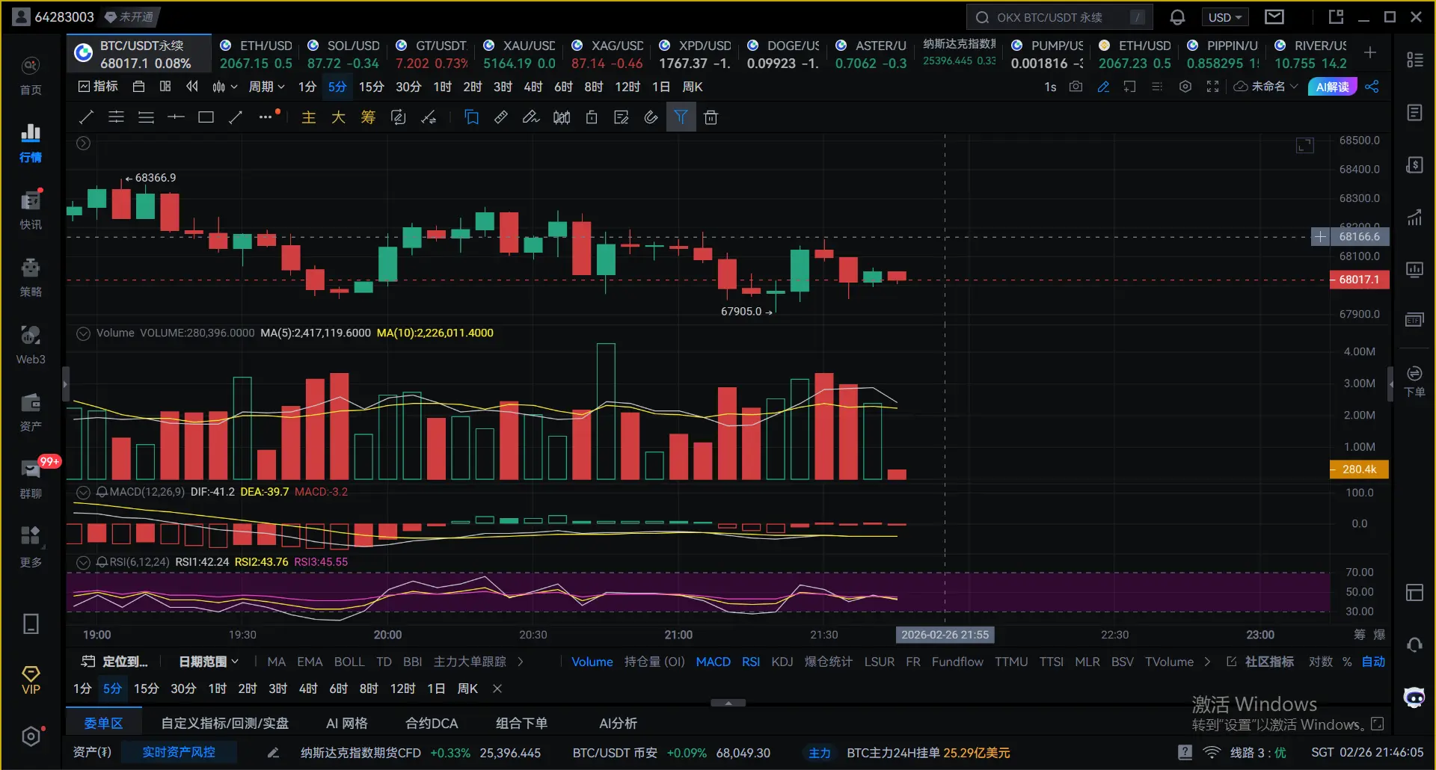Open the 更多 more apps icon
The image size is (1436, 770).
(x=31, y=546)
